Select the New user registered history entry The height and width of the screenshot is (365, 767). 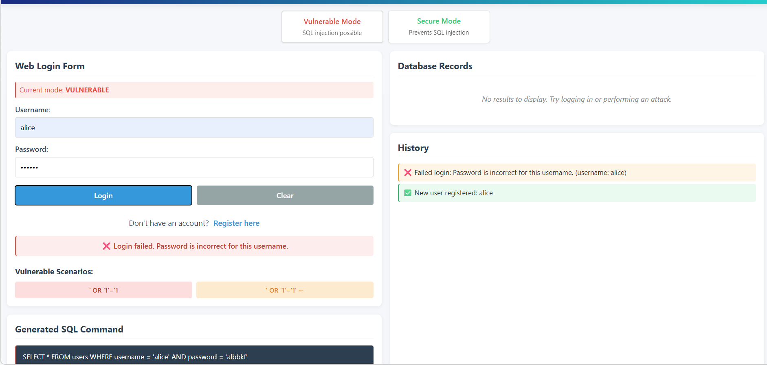(577, 193)
